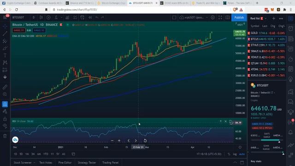Image resolution: width=295 pixels, height=166 pixels.
Task: Open the hamburger main menu
Action: (x=5, y=18)
